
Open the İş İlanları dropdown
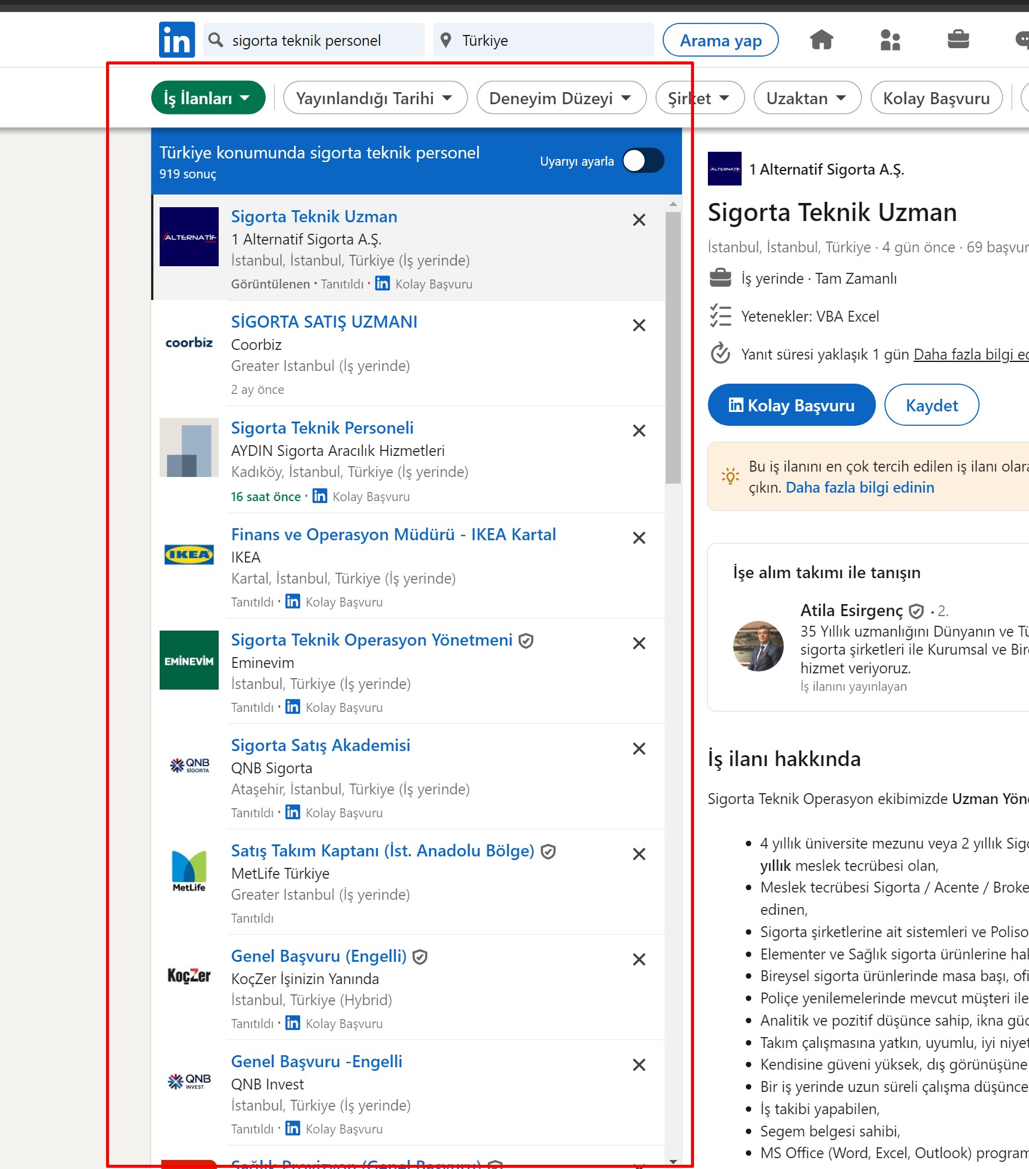tap(208, 98)
